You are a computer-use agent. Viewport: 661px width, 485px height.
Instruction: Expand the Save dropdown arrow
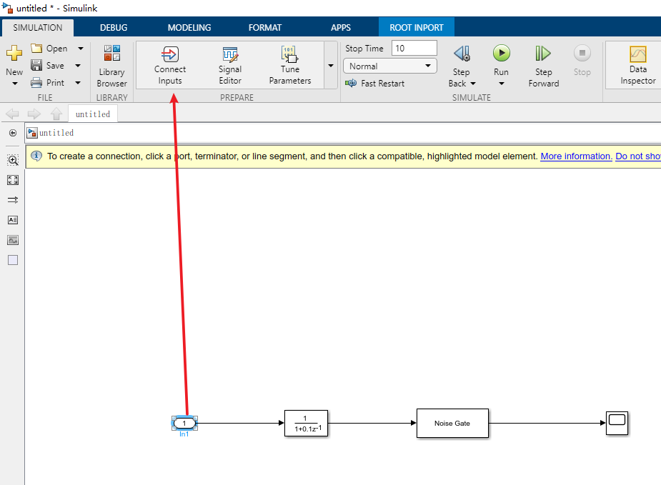click(x=78, y=66)
